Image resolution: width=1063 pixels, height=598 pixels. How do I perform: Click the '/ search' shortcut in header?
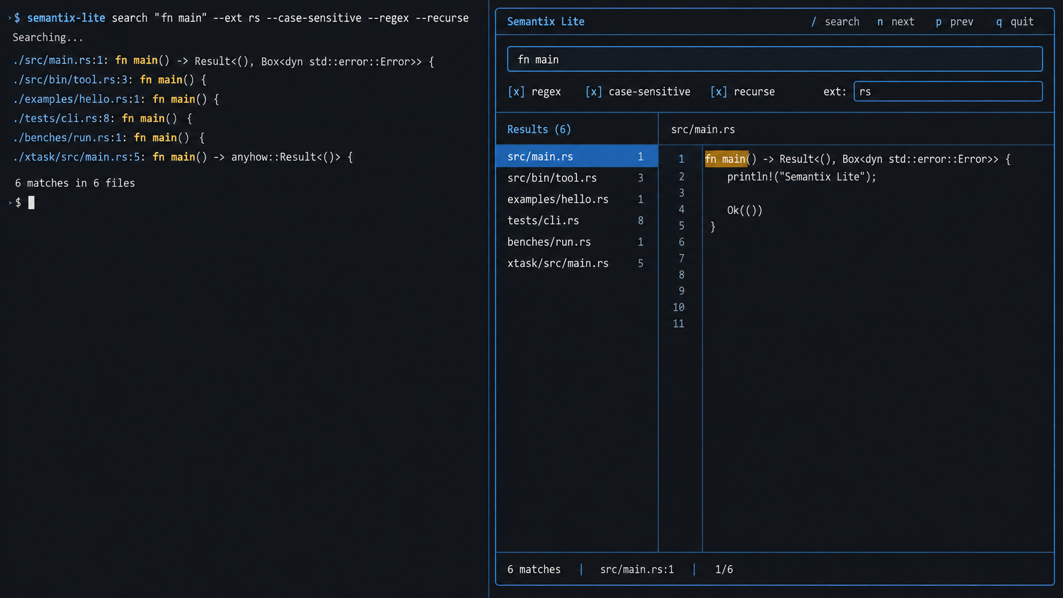tap(835, 22)
